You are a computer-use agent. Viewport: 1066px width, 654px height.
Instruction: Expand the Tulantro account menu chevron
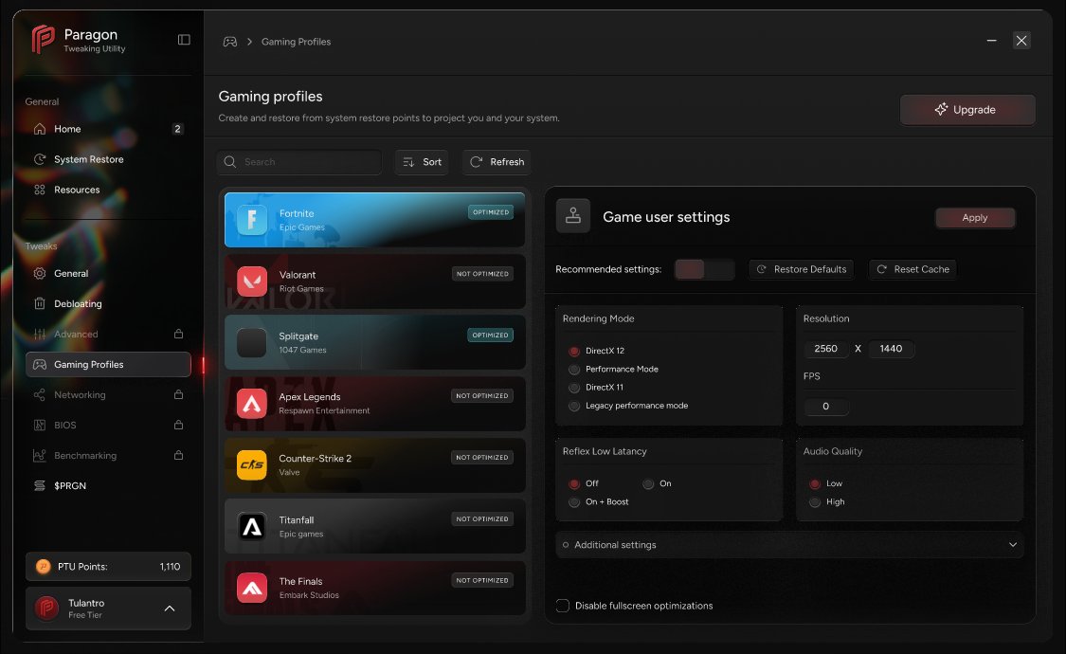coord(170,609)
